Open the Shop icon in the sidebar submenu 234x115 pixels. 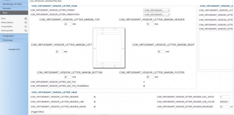26,18
